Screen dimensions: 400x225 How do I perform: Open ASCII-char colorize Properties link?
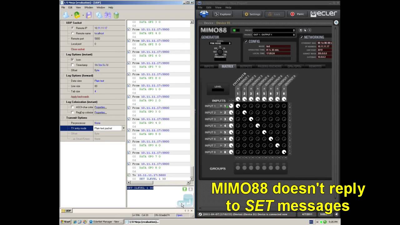(101, 107)
